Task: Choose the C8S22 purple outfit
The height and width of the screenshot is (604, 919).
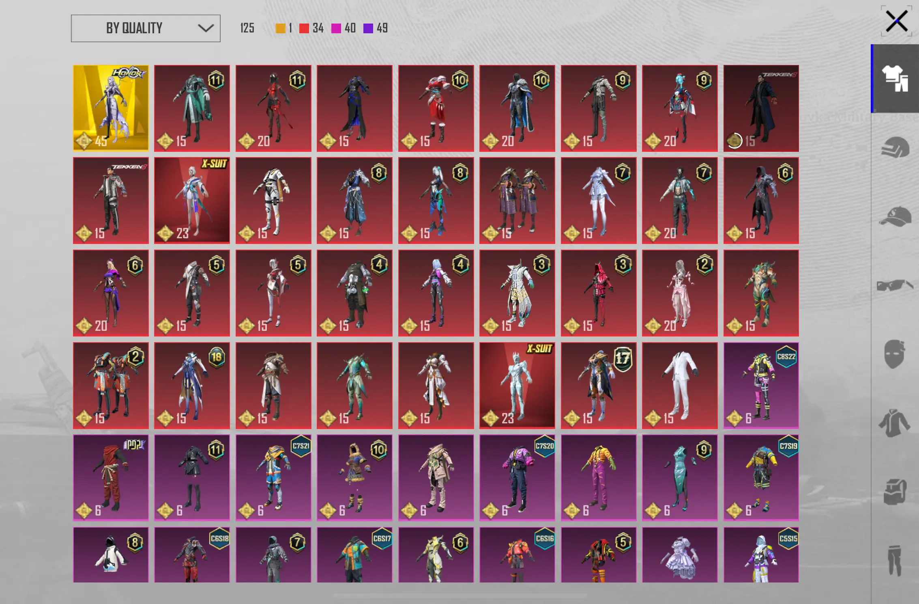Action: click(x=761, y=385)
